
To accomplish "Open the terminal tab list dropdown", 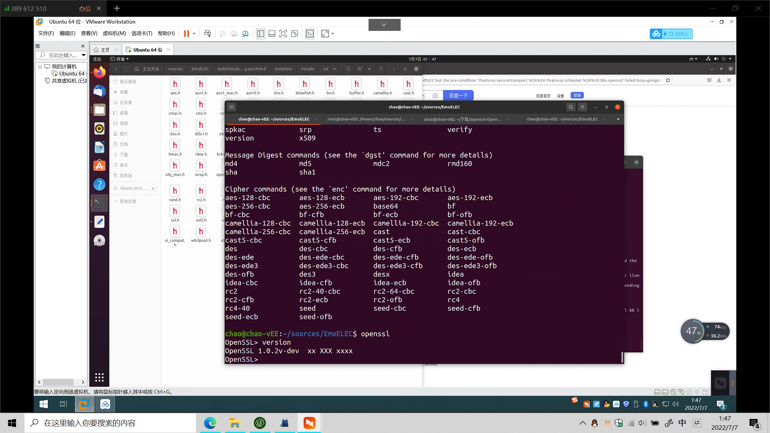I will (618, 119).
